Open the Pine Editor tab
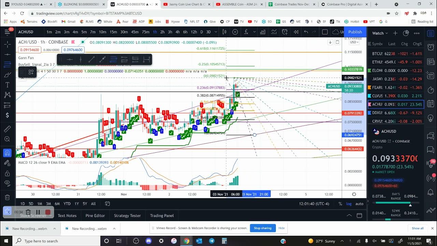 click(x=95, y=216)
